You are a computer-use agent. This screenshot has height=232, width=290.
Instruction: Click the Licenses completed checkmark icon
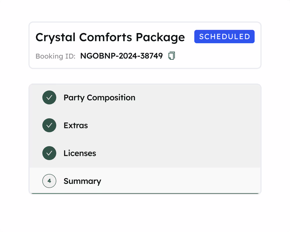[x=49, y=153]
